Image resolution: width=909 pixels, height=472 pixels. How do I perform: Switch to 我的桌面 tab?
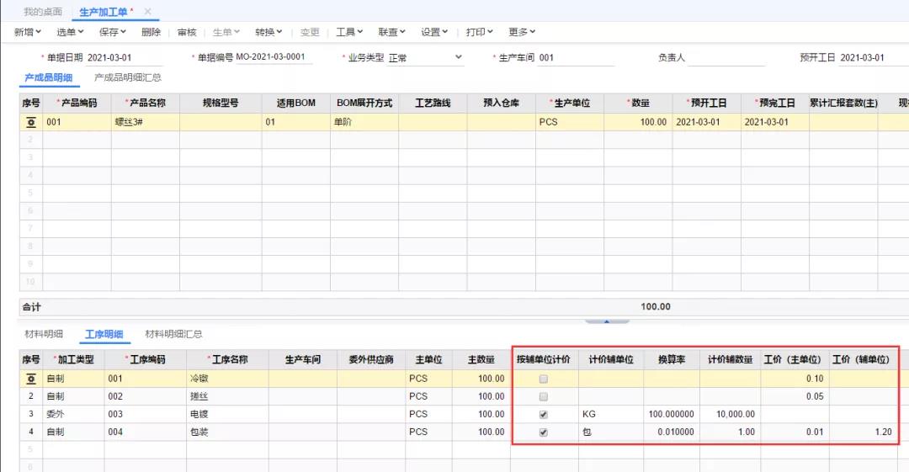click(x=42, y=12)
